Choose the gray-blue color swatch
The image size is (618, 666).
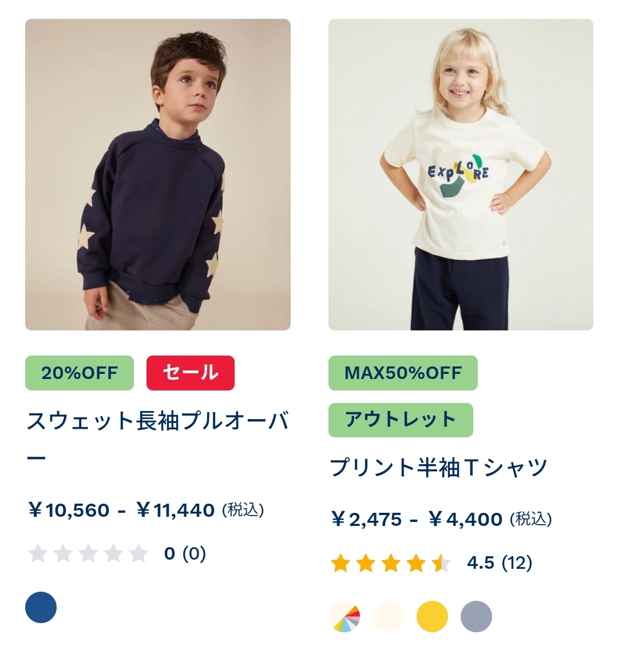click(x=476, y=617)
